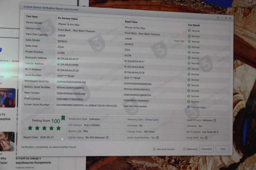Click the Normal check icon for Mainboard Serial No.
The image size is (256, 170).
189,85
